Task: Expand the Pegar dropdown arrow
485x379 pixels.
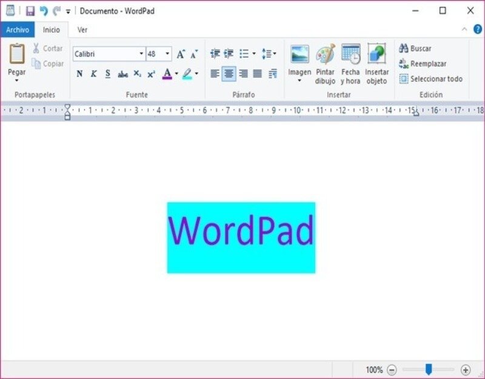Action: pos(17,81)
